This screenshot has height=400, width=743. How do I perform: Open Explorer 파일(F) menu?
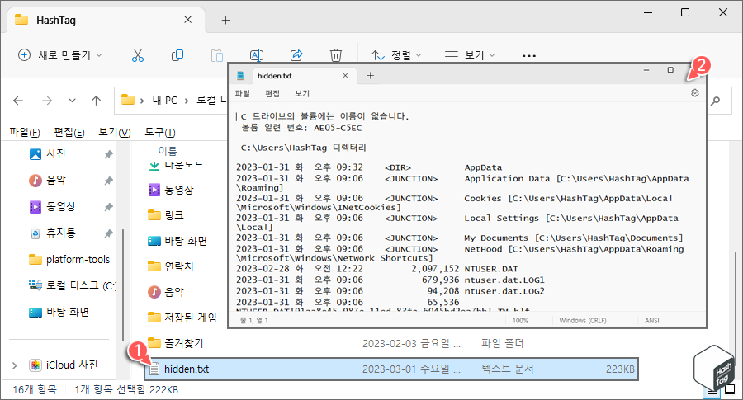click(25, 133)
